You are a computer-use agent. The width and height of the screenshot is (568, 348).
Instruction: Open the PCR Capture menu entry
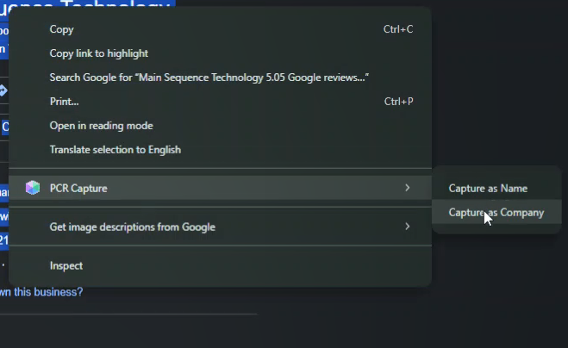[220, 188]
